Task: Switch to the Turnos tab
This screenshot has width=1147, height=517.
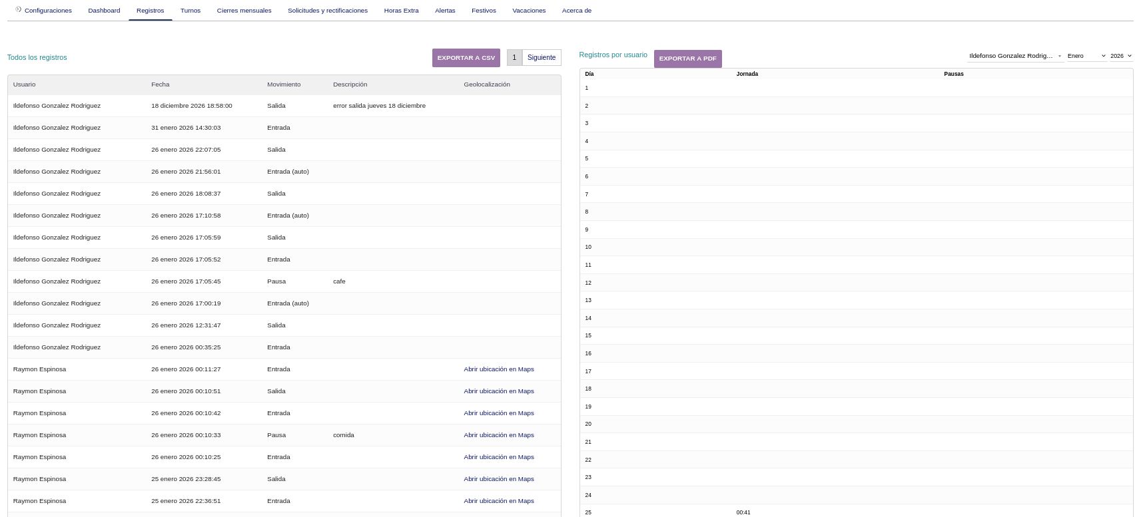Action: click(x=191, y=11)
